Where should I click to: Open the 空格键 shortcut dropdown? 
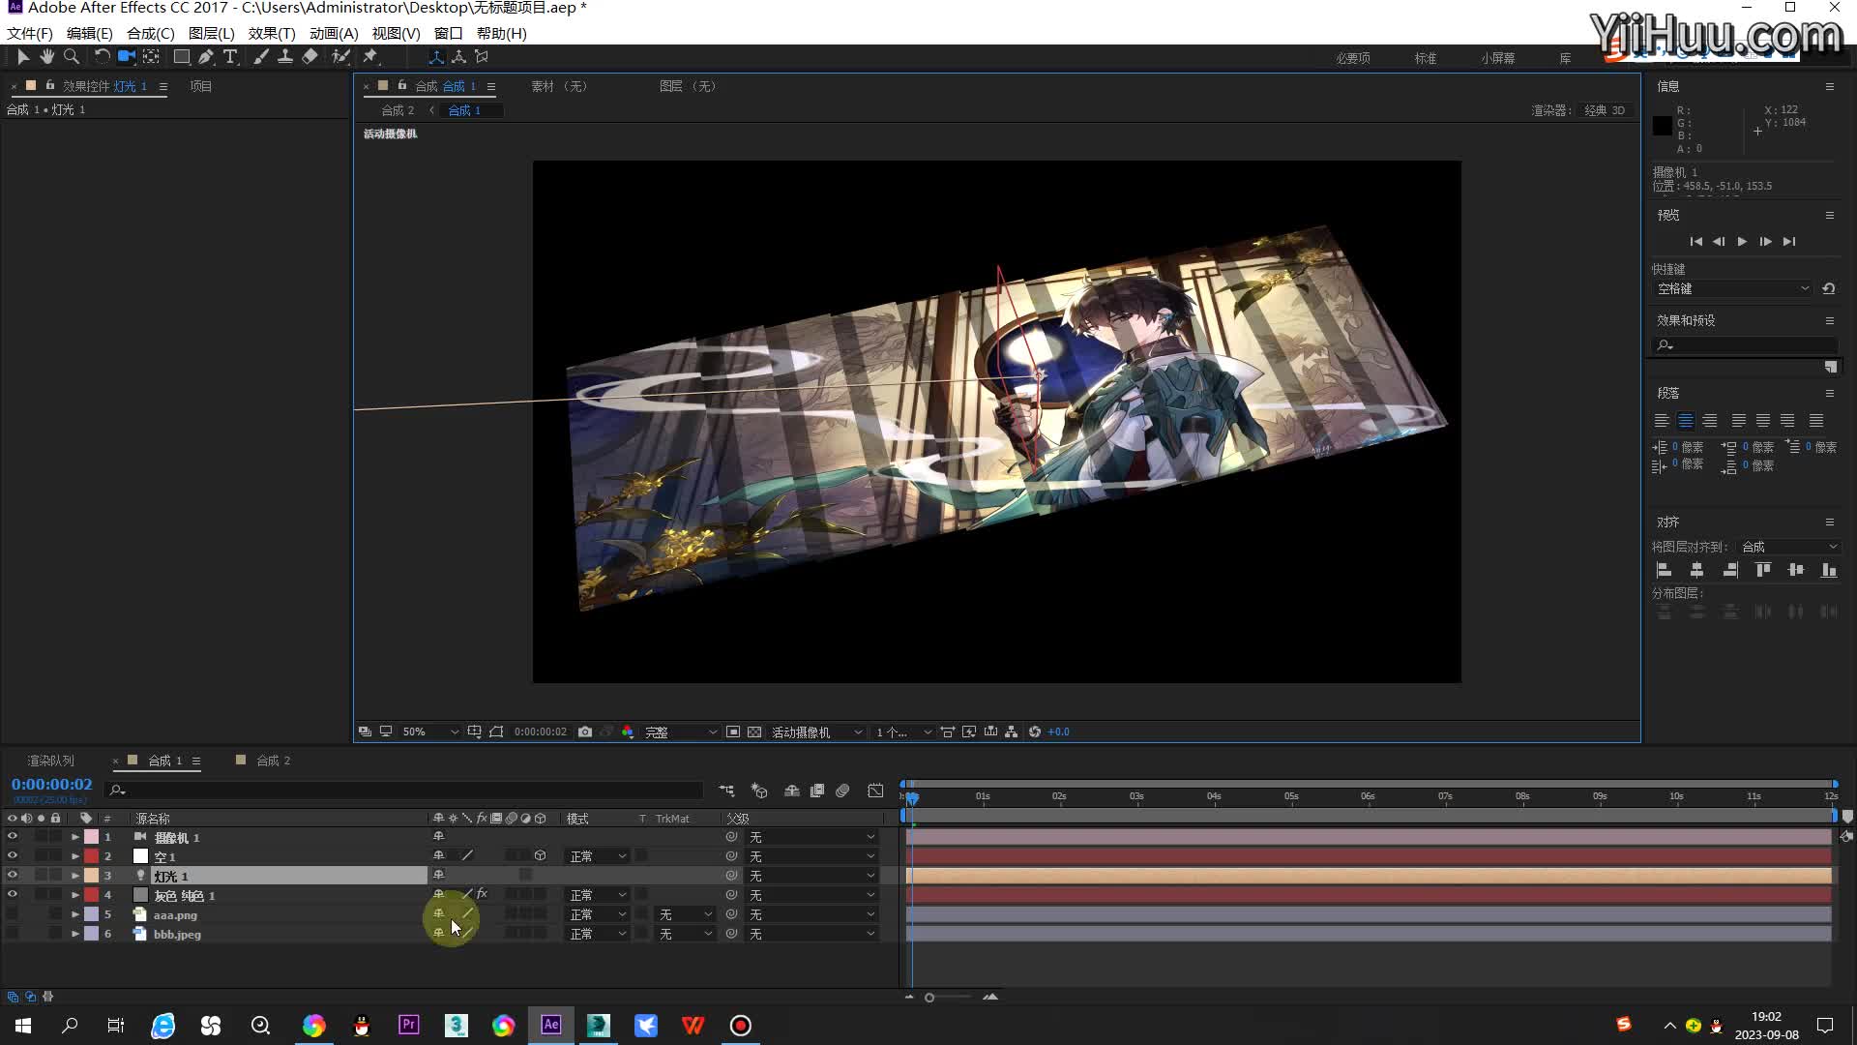tap(1732, 289)
